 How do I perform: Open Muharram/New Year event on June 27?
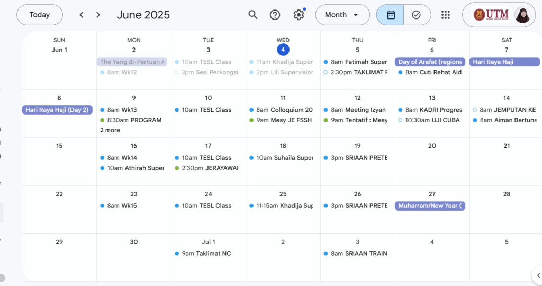430,206
